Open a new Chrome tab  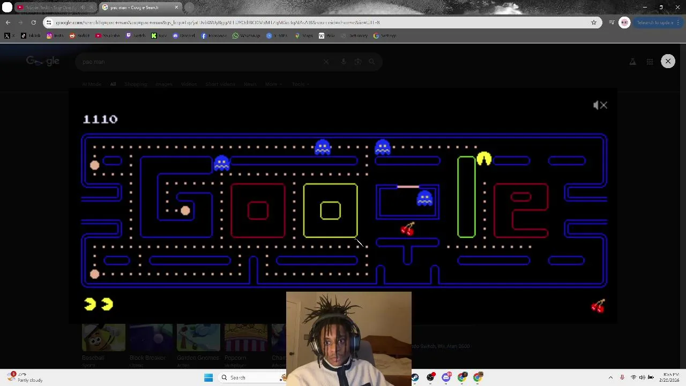pos(189,8)
